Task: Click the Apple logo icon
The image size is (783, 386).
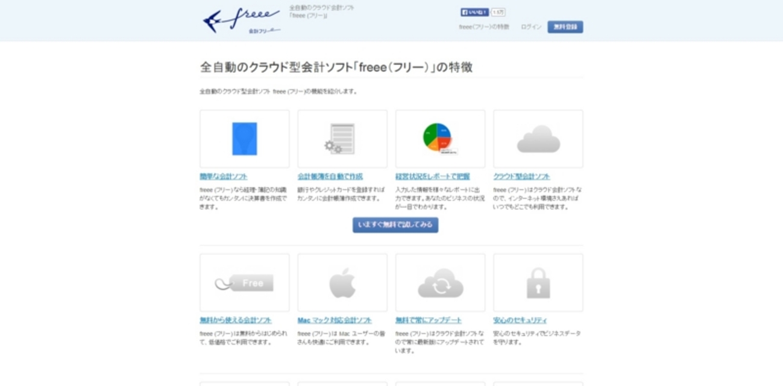Action: tap(342, 282)
